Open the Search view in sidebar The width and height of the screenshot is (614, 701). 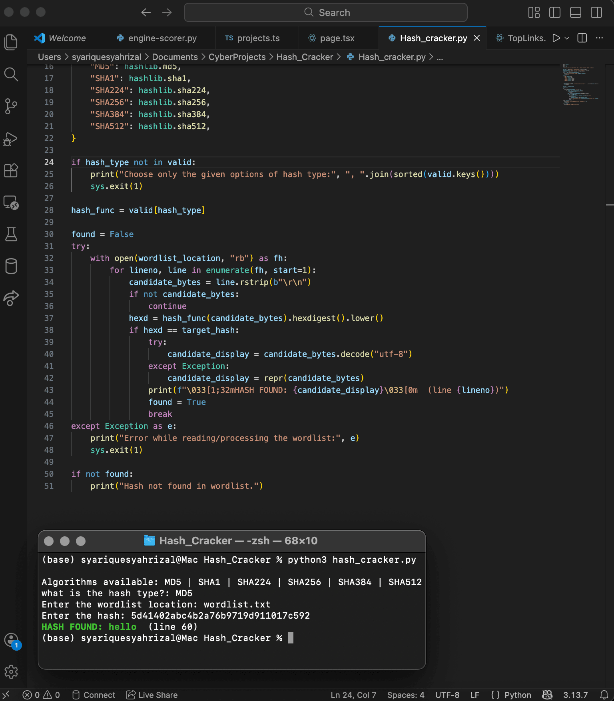coord(11,74)
